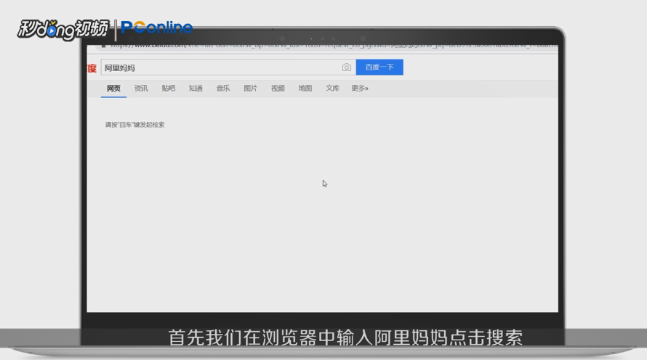Click the red Baidu logo character
647x360 pixels.
[92, 68]
